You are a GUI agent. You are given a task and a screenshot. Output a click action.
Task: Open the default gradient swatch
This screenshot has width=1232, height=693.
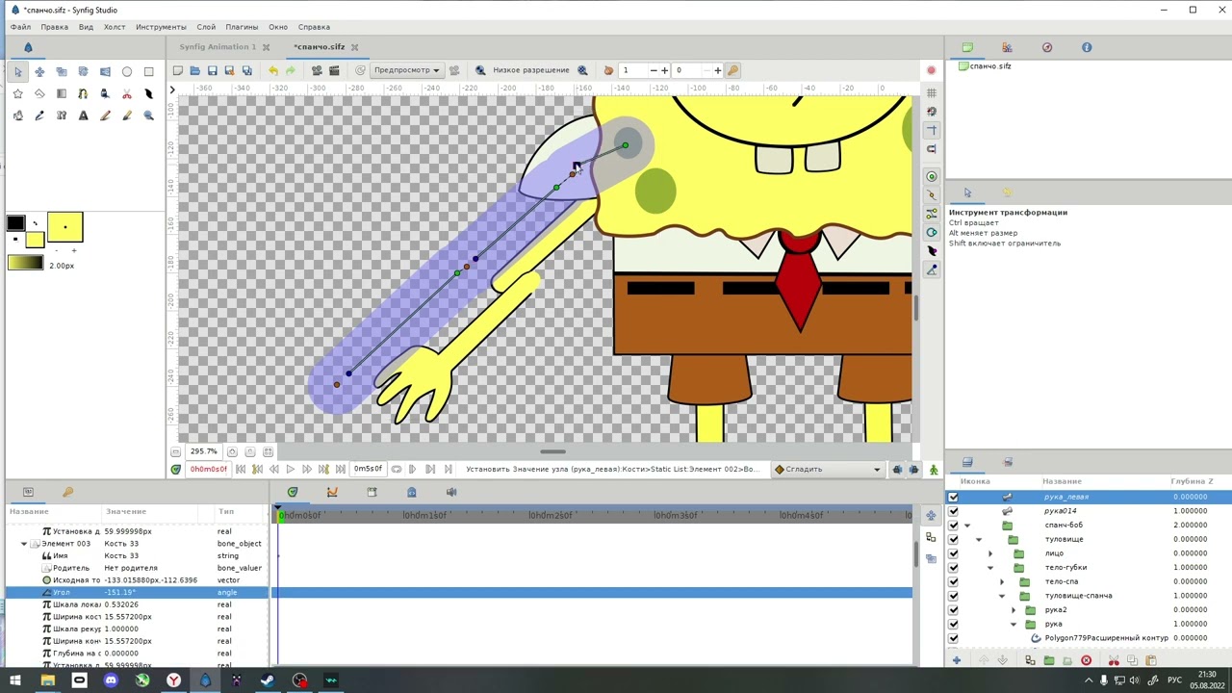[x=25, y=263]
